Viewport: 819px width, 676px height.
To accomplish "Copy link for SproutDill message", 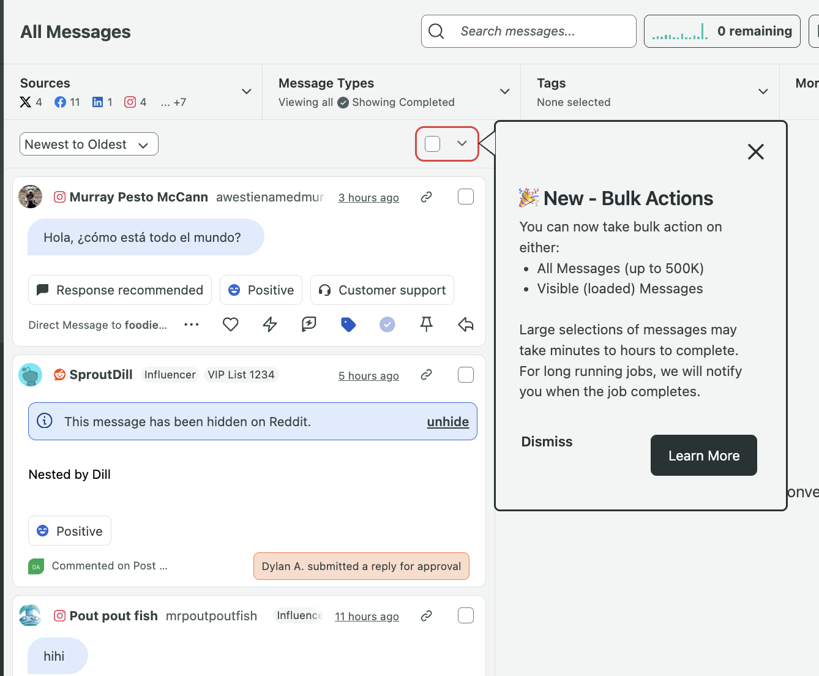I will [x=427, y=375].
